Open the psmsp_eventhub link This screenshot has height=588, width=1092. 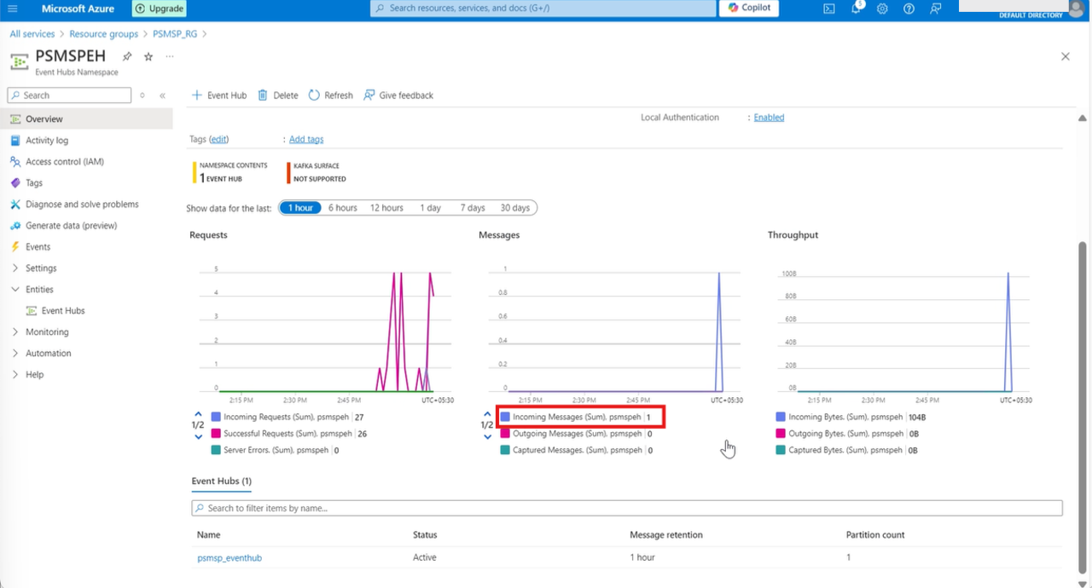click(x=229, y=558)
